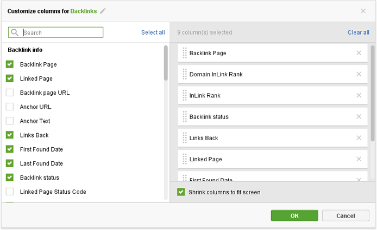Check the Anchor Text checkbox
This screenshot has height=230, width=377.
tap(10, 121)
